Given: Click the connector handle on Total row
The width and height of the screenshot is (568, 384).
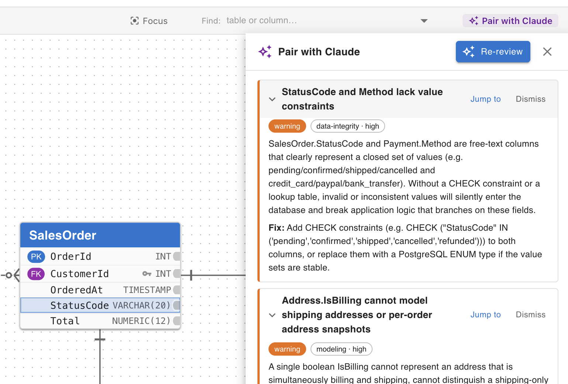Looking at the screenshot, I should click(x=177, y=321).
